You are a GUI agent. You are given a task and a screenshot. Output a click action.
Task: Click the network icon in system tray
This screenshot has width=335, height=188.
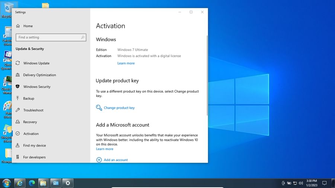pyautogui.click(x=295, y=183)
